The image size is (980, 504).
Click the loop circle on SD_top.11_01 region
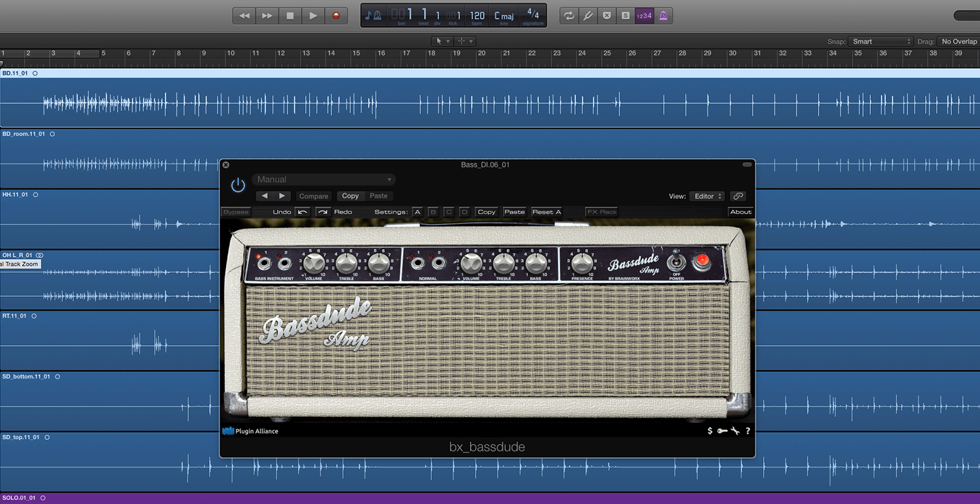[x=46, y=437]
